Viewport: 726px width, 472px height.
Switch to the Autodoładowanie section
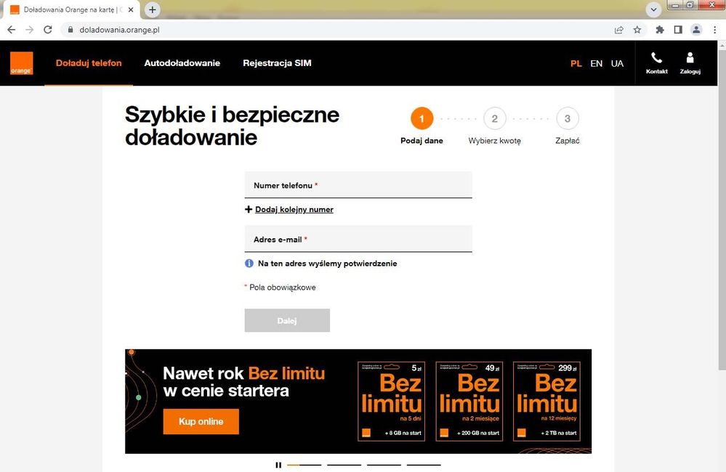click(x=182, y=63)
